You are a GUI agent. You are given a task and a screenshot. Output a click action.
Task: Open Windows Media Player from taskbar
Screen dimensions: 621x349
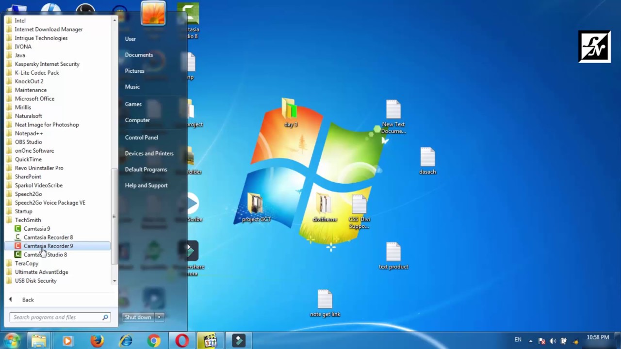[67, 341]
